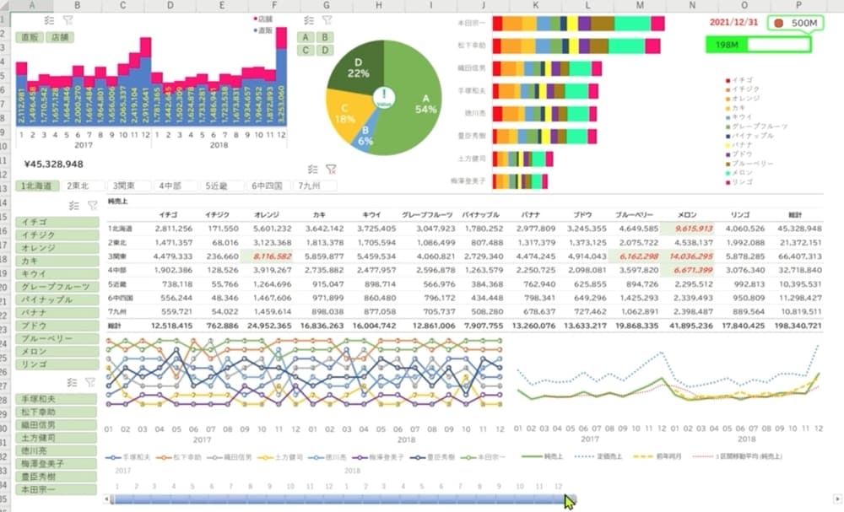Click the 純売上 table label
Viewport: 844px width, 512px height.
117,202
